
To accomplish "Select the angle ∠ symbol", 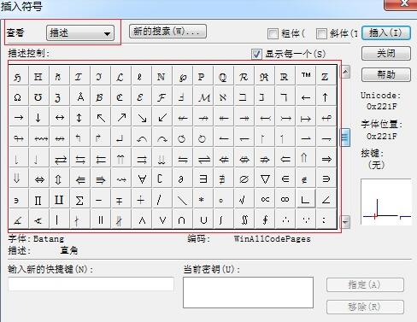I will pos(326,200).
